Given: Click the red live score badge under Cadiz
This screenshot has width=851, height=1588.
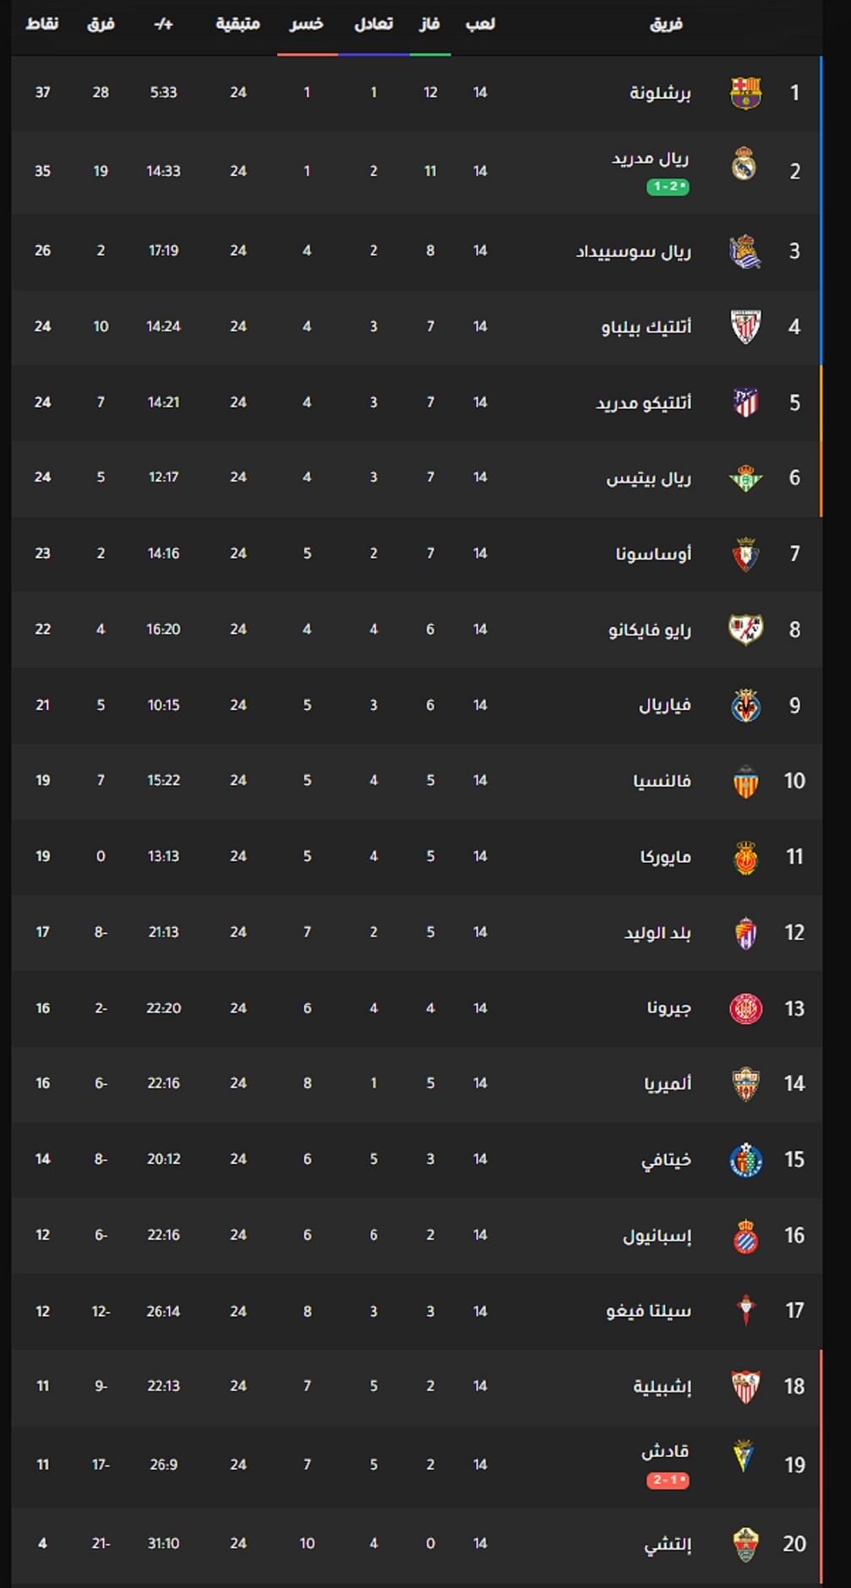Looking at the screenshot, I should [668, 1481].
